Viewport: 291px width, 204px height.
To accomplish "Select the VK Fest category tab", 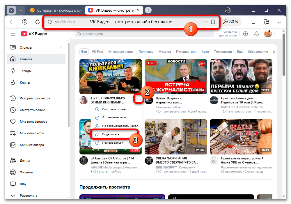I will (x=97, y=52).
